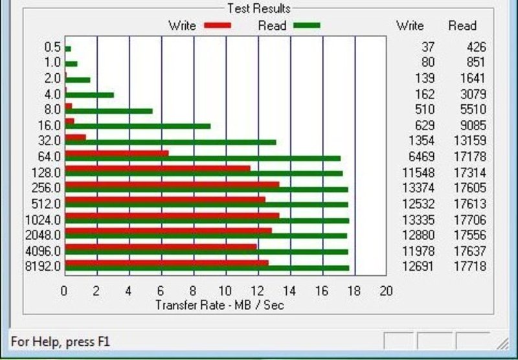Click the write value '12691'
The image size is (518, 360).
418,266
